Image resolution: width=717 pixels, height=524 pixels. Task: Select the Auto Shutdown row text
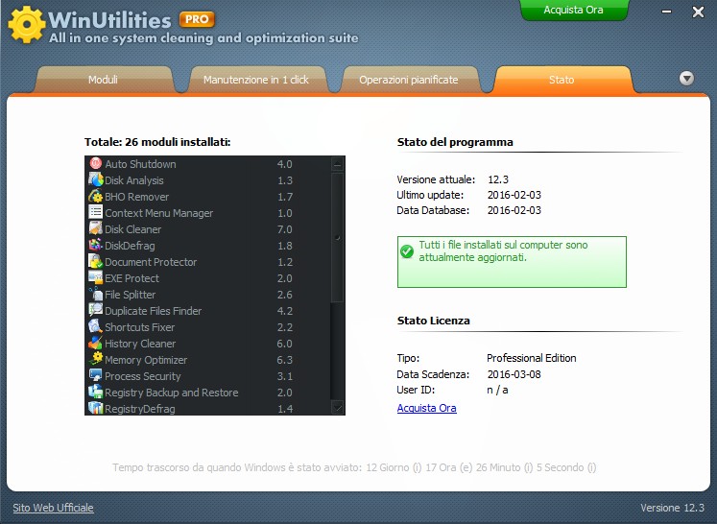(140, 164)
